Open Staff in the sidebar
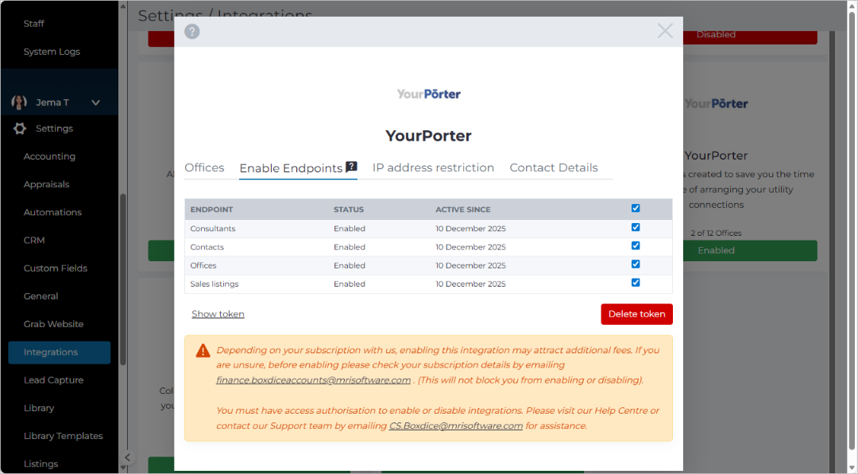 coord(33,24)
